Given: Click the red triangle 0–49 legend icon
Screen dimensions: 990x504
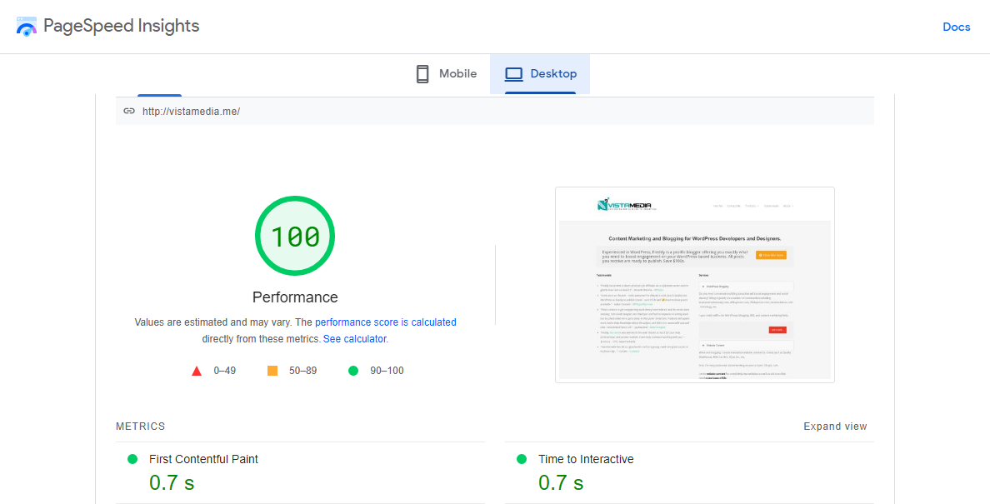Looking at the screenshot, I should point(197,371).
